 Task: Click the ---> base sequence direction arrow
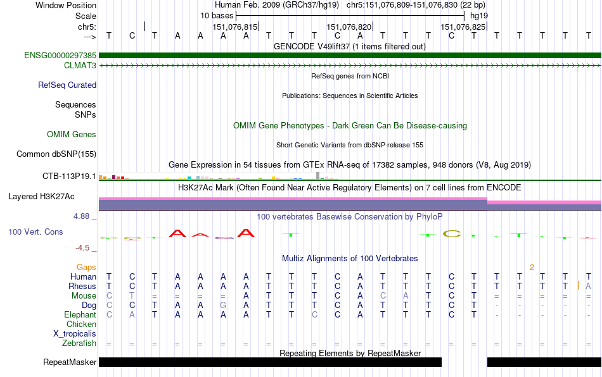(89, 37)
